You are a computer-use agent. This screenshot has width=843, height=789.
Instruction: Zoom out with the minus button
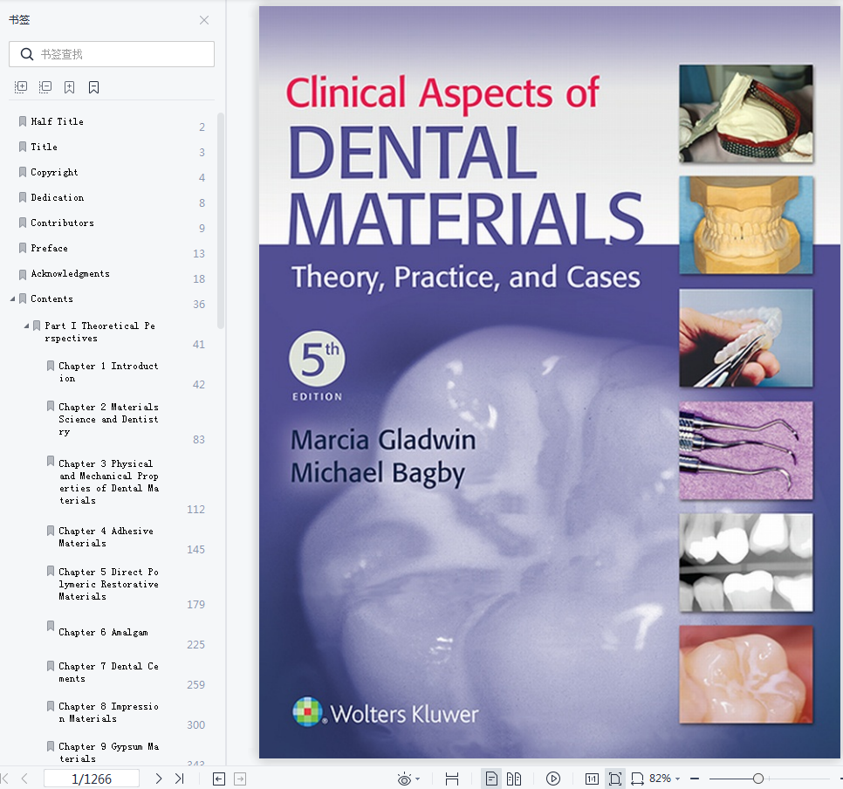pyautogui.click(x=695, y=779)
